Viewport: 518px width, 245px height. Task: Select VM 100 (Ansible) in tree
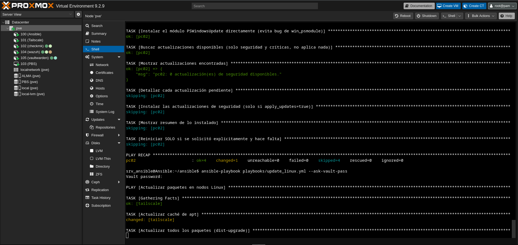point(31,34)
